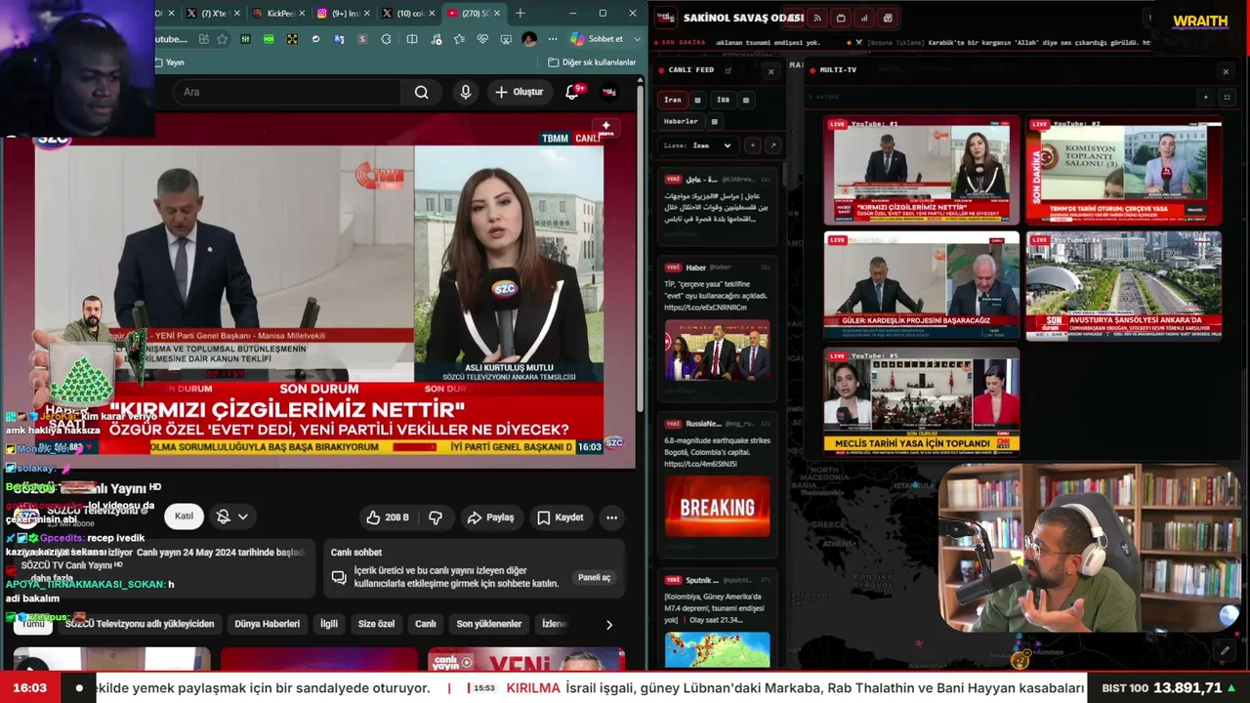
Task: Open the newspaper icon in Sakinol header
Action: 888,18
